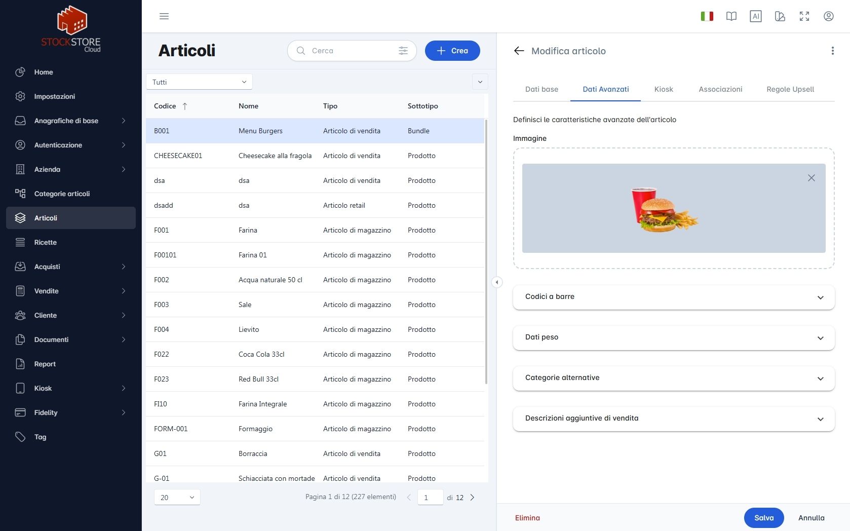Switch to the Regole Upsell tab
Screen dimensions: 850x531
click(x=790, y=89)
